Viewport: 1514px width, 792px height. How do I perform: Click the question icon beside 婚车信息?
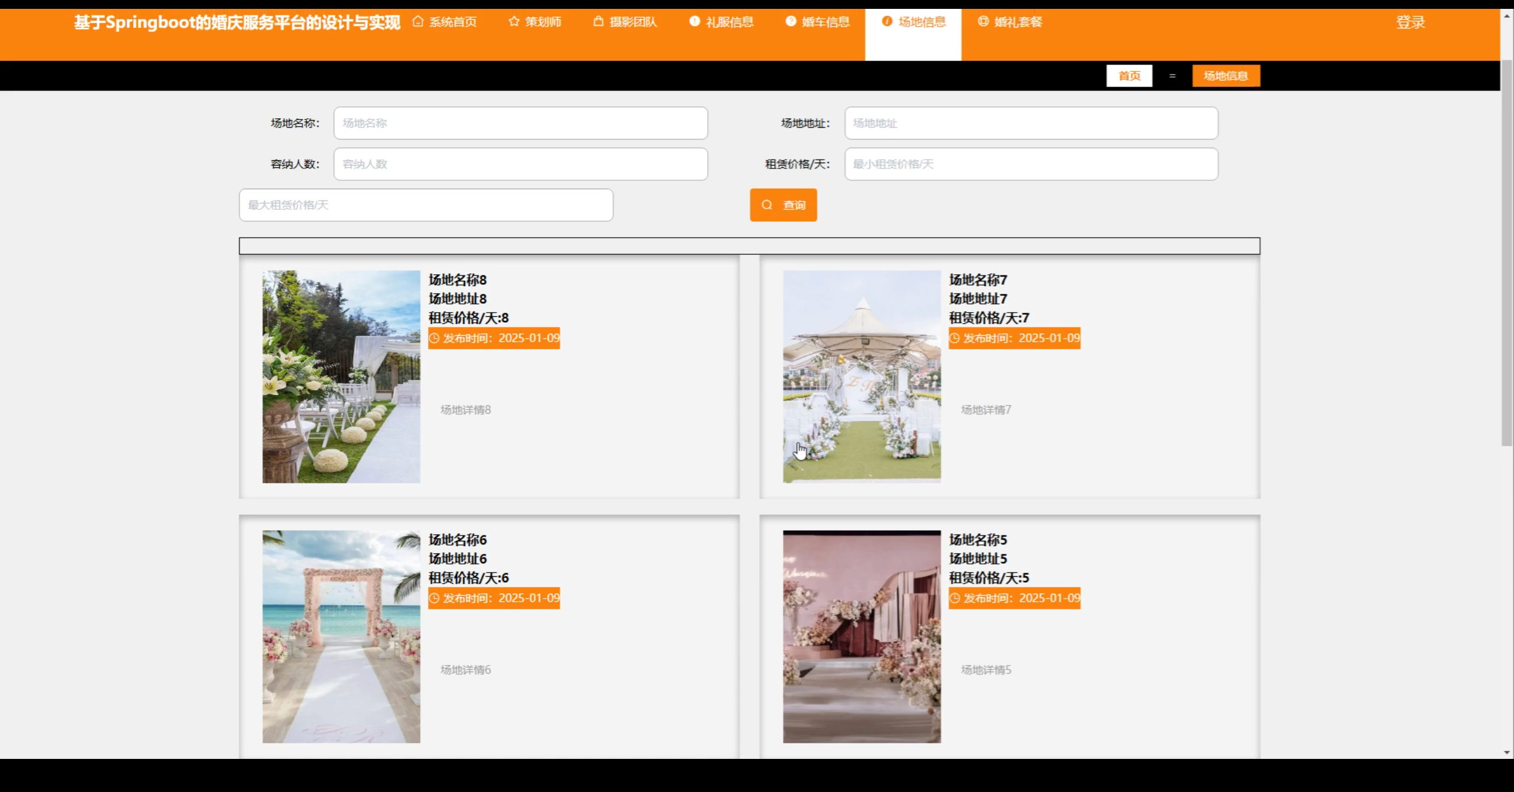[791, 22]
